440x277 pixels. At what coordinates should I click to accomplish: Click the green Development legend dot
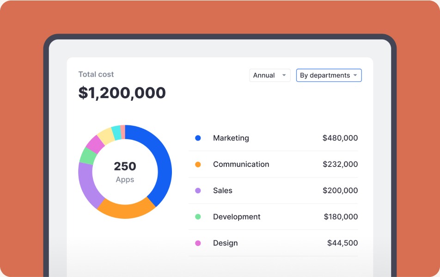tap(198, 217)
